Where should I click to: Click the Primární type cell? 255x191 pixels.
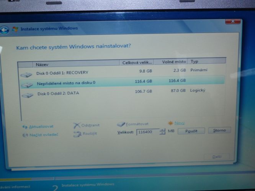click(x=199, y=70)
